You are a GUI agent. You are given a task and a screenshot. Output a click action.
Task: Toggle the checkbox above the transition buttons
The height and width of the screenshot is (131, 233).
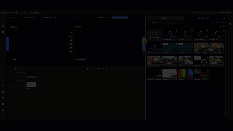[69, 32]
